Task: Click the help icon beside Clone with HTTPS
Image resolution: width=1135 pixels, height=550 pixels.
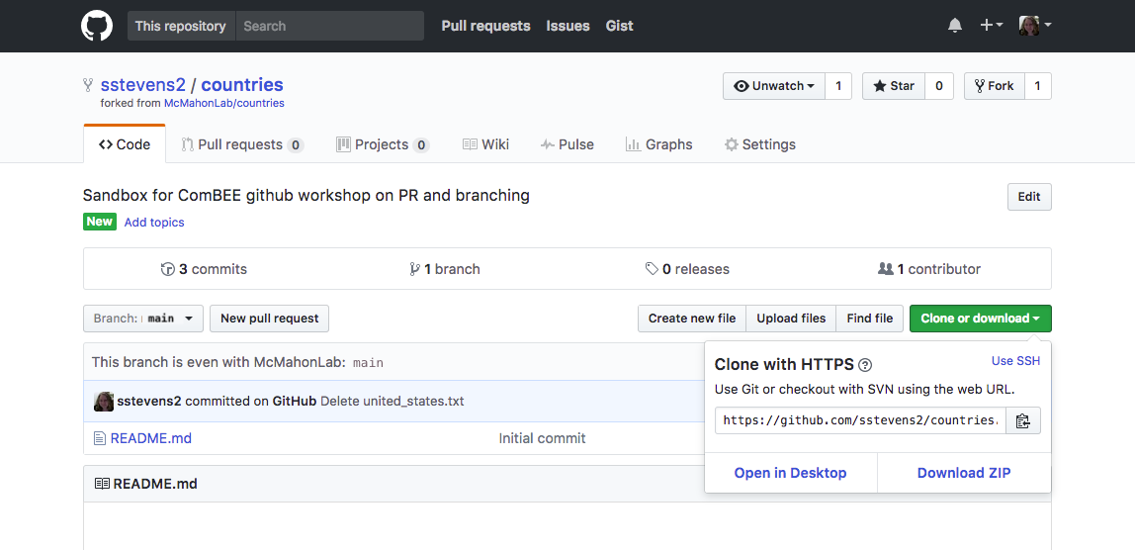Action: 865,364
